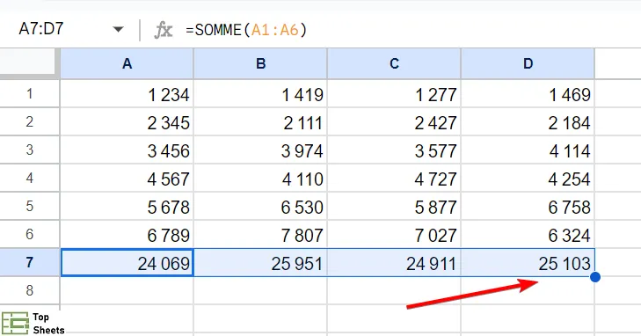Viewport: 641px width, 336px height.
Task: Click cell with value 7 807
Action: 261,235
